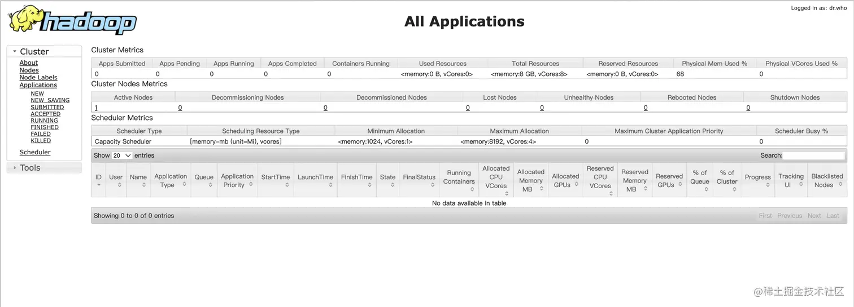
Task: Filter applications by SUBMITTED state
Action: [47, 107]
